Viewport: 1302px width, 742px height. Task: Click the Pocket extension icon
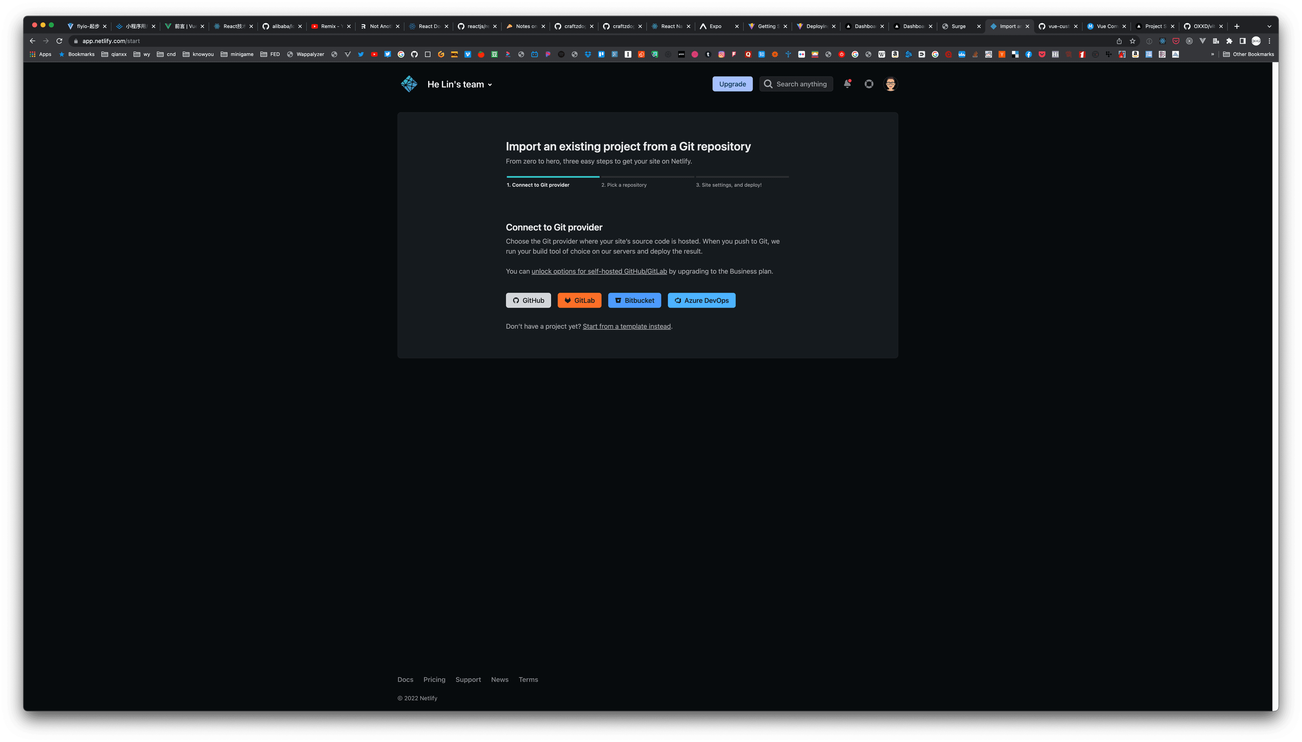pos(1176,41)
